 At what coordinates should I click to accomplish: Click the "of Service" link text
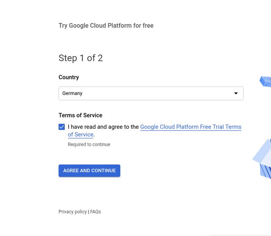tap(80, 135)
